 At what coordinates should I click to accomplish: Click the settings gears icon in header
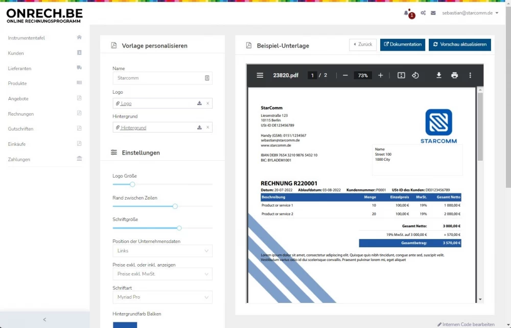[423, 13]
